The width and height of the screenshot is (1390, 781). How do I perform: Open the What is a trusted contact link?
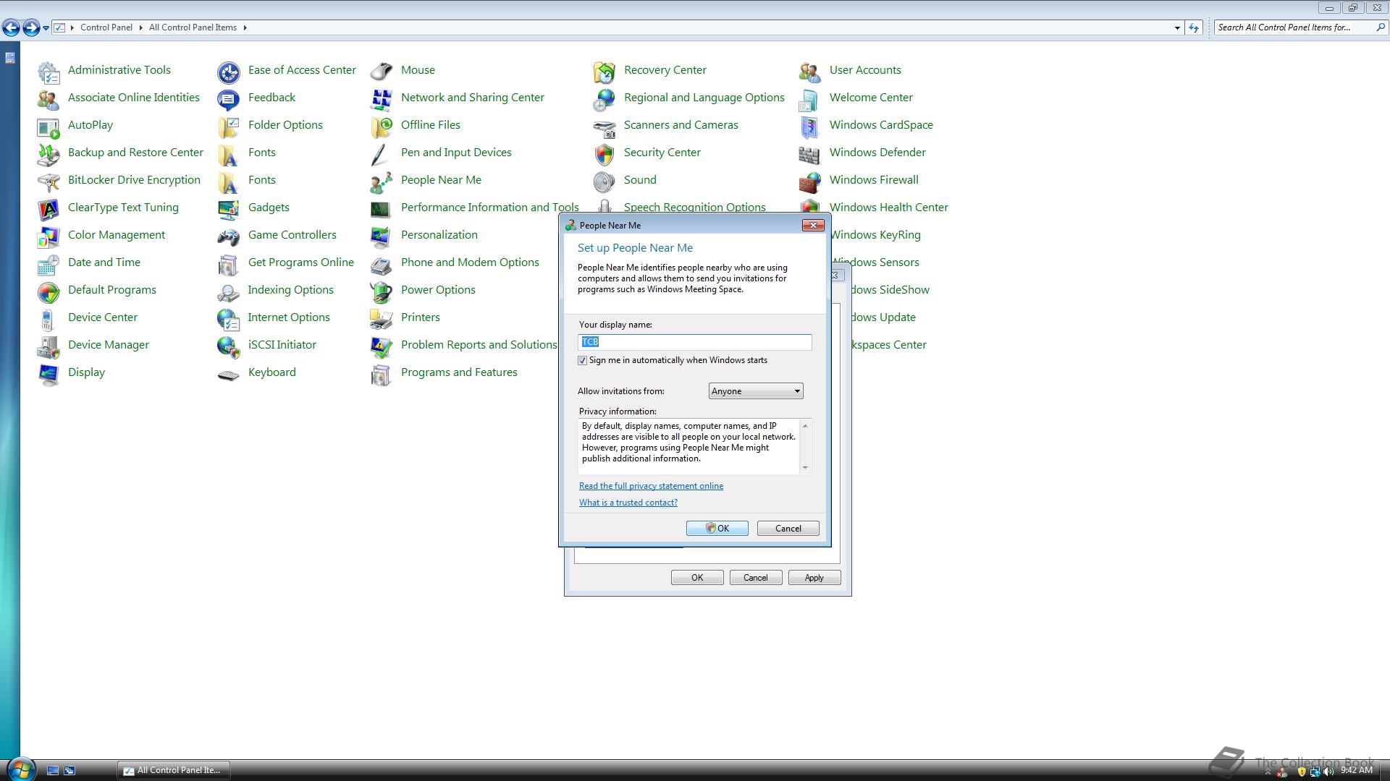coord(628,503)
